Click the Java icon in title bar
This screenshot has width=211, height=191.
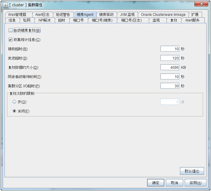(5, 5)
